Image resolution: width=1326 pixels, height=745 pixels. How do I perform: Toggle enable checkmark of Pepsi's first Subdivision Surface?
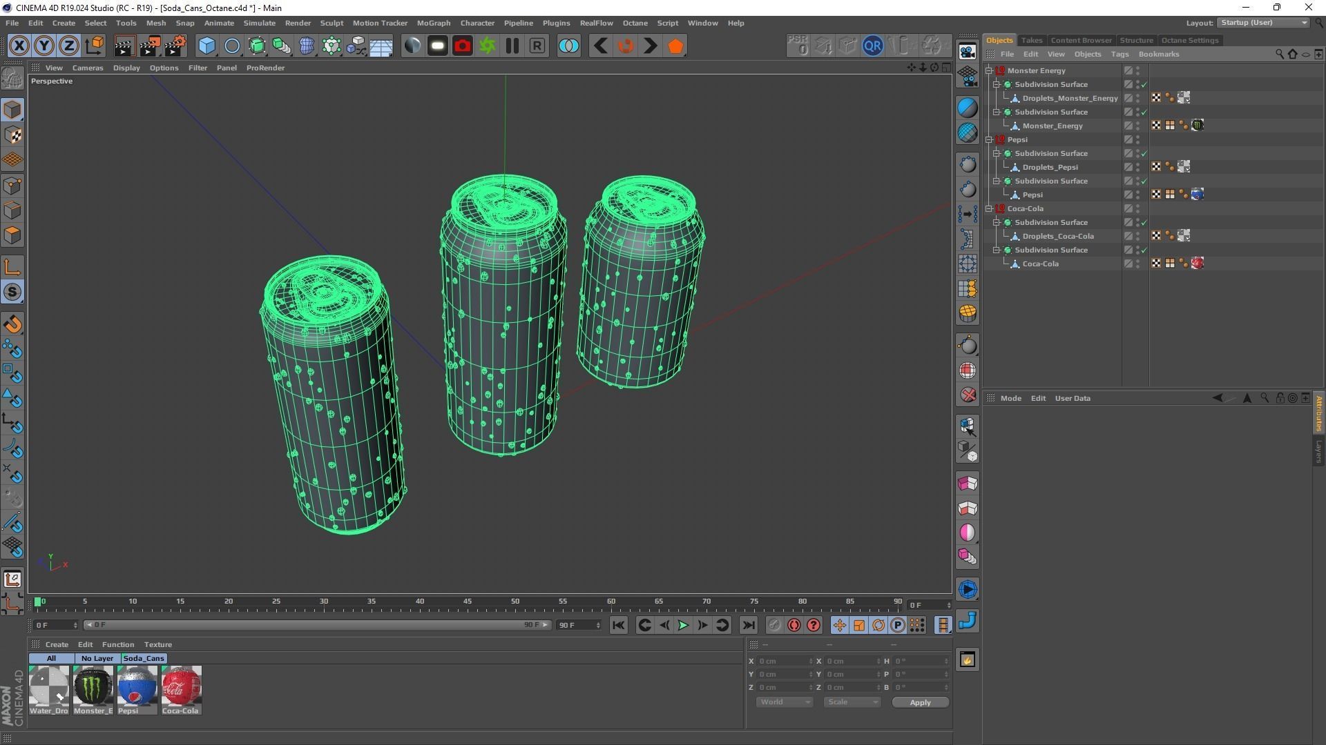pyautogui.click(x=1144, y=154)
